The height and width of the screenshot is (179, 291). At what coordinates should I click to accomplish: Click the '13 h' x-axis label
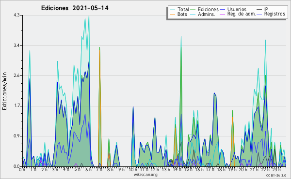[166, 170]
